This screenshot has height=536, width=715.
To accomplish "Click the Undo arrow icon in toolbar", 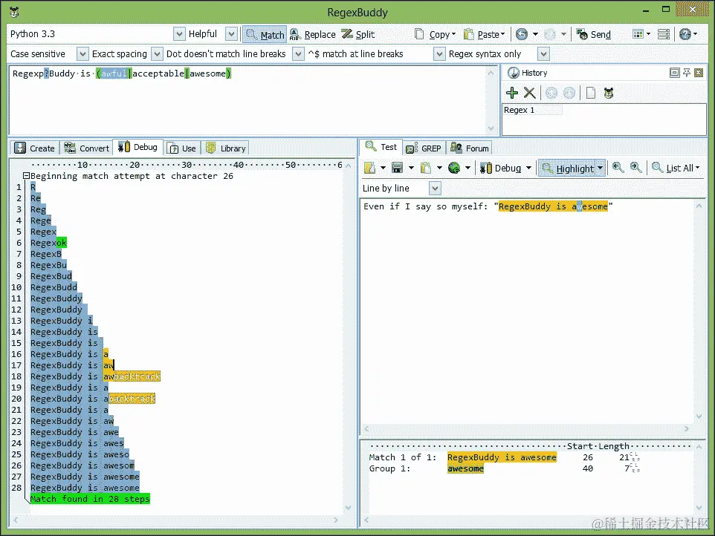I will tap(522, 34).
